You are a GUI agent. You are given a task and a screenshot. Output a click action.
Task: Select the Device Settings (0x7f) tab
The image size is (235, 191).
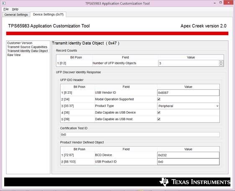tap(48, 14)
